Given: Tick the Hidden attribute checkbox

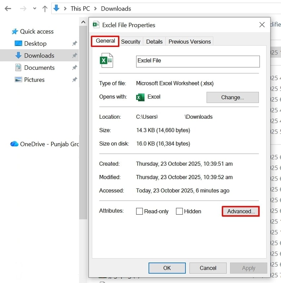Looking at the screenshot, I should pos(179,211).
